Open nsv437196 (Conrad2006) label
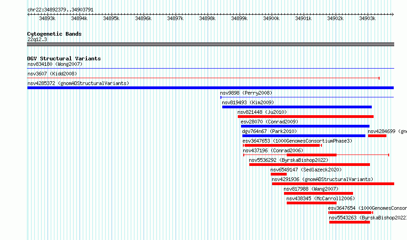Image resolution: width=407 pixels, height=240 pixels. (x=273, y=150)
